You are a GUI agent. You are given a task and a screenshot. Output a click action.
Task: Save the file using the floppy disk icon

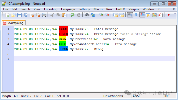pos(19,15)
